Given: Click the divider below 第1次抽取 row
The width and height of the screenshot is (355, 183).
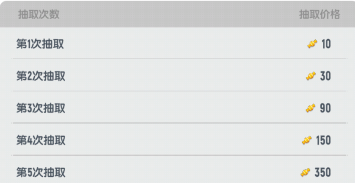Looking at the screenshot, I should pos(179,59).
